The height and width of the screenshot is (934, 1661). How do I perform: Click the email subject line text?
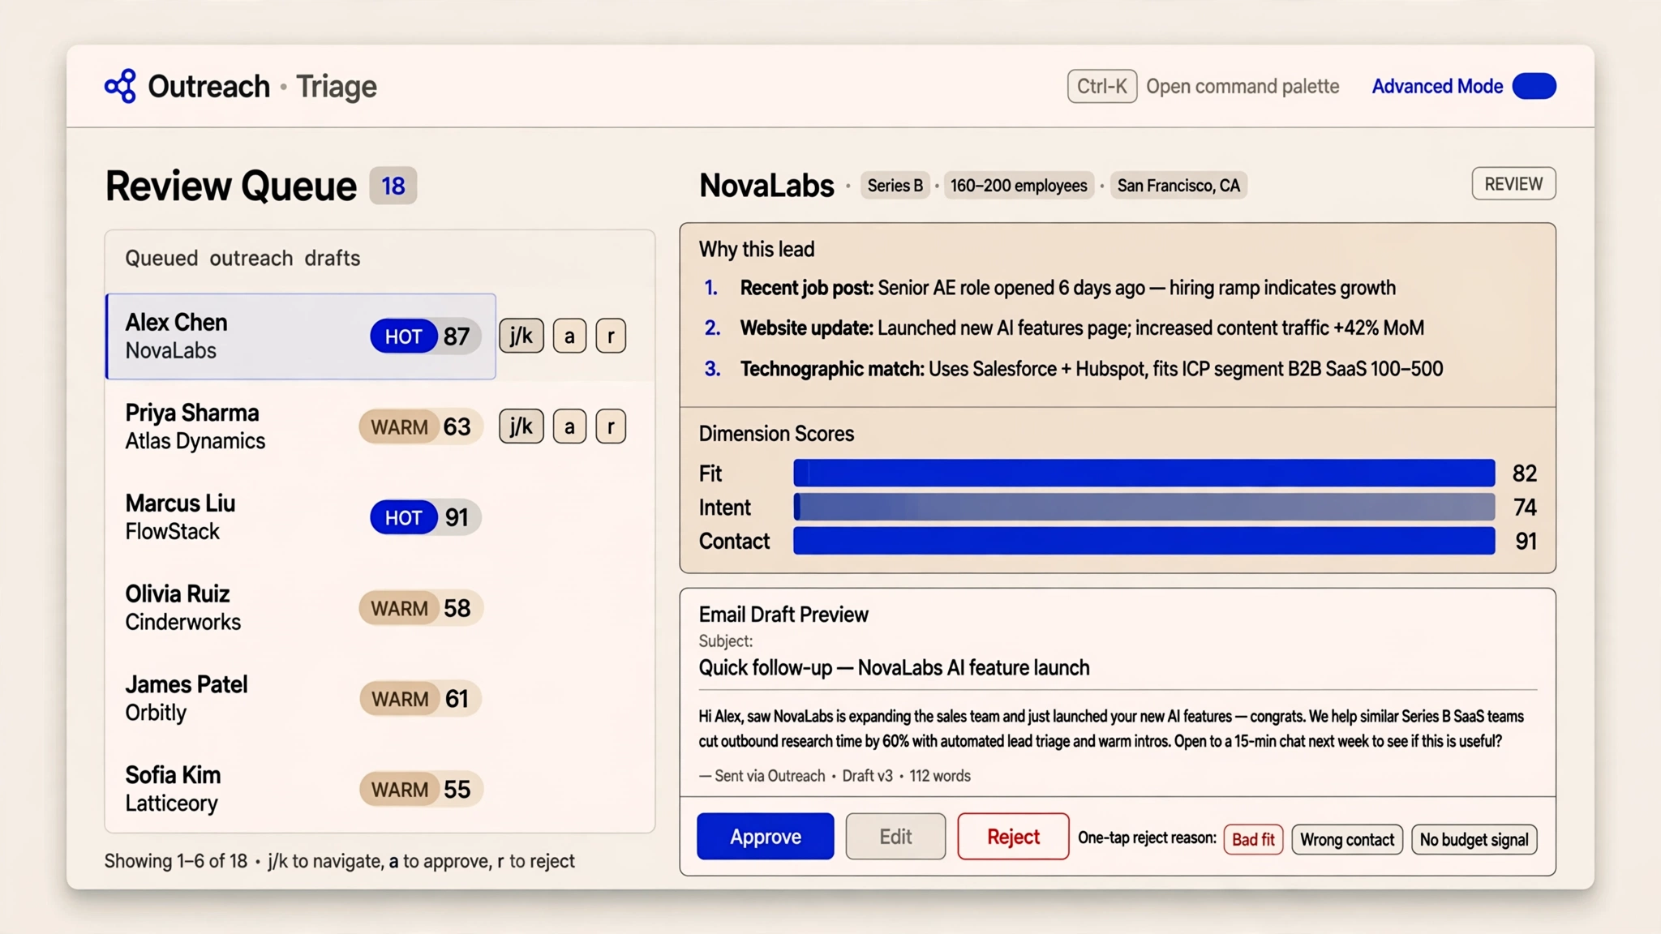(x=894, y=667)
